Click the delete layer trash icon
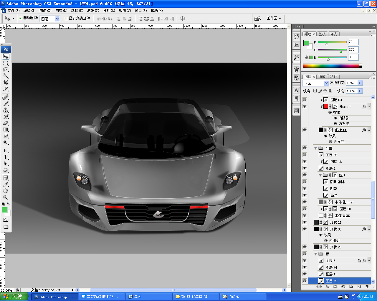Viewport: 377px width, 301px height. 367,287
